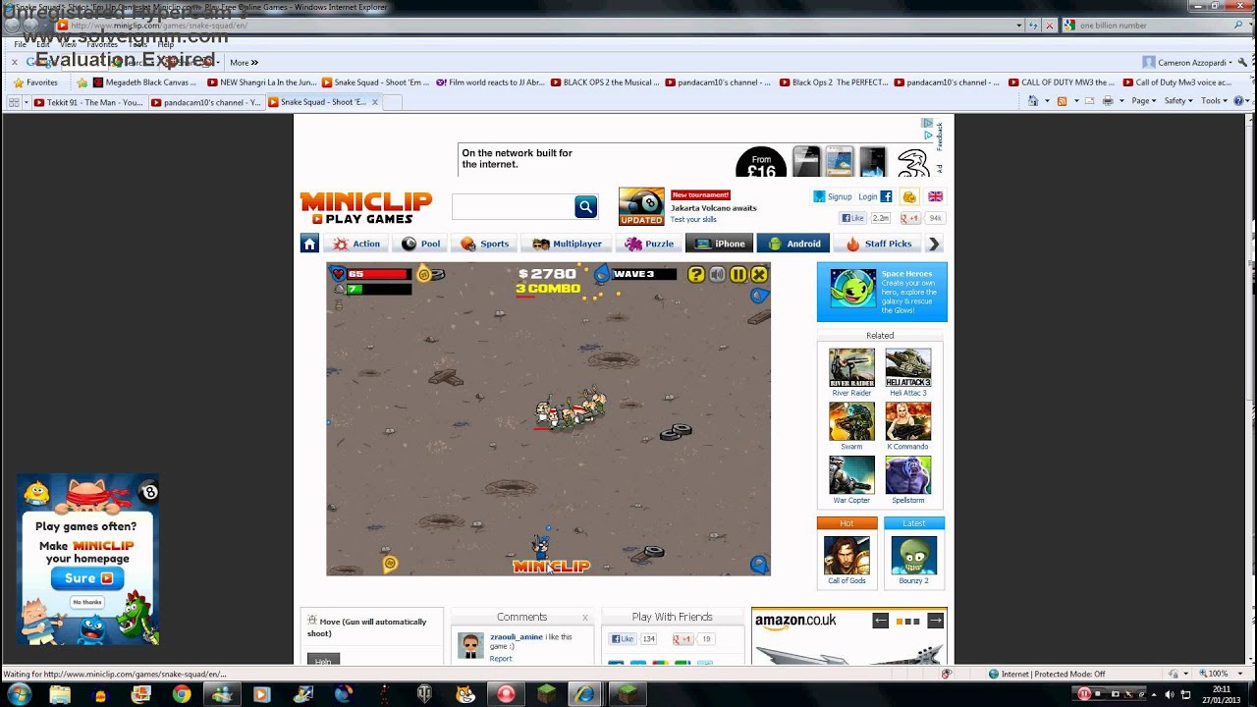
Task: Open the Action games category
Action: [x=356, y=244]
